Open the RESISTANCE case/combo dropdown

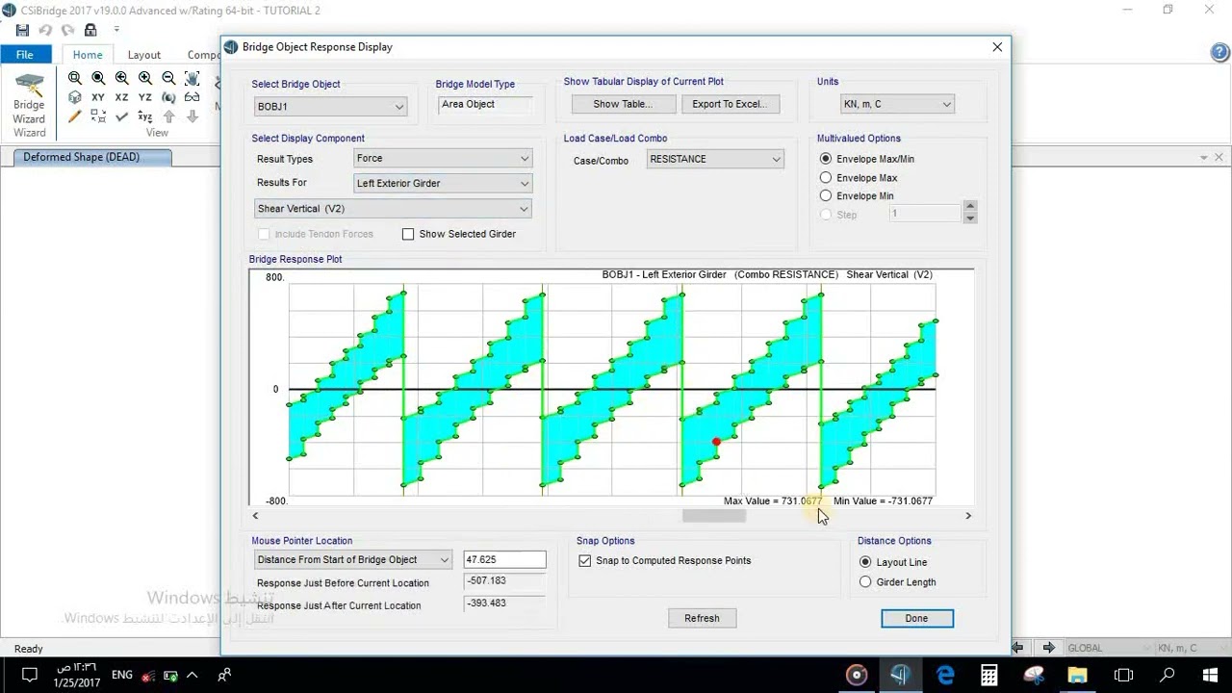tap(714, 160)
